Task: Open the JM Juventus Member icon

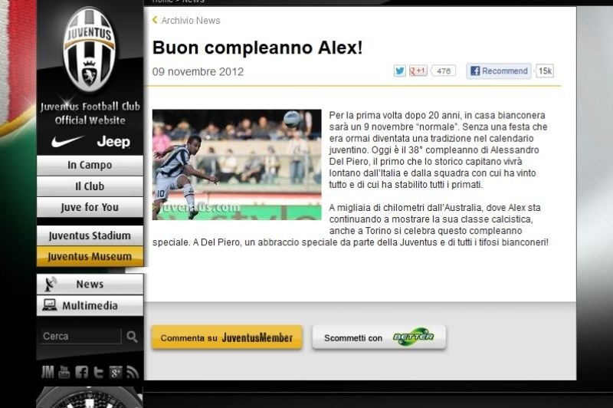Action: [48, 372]
